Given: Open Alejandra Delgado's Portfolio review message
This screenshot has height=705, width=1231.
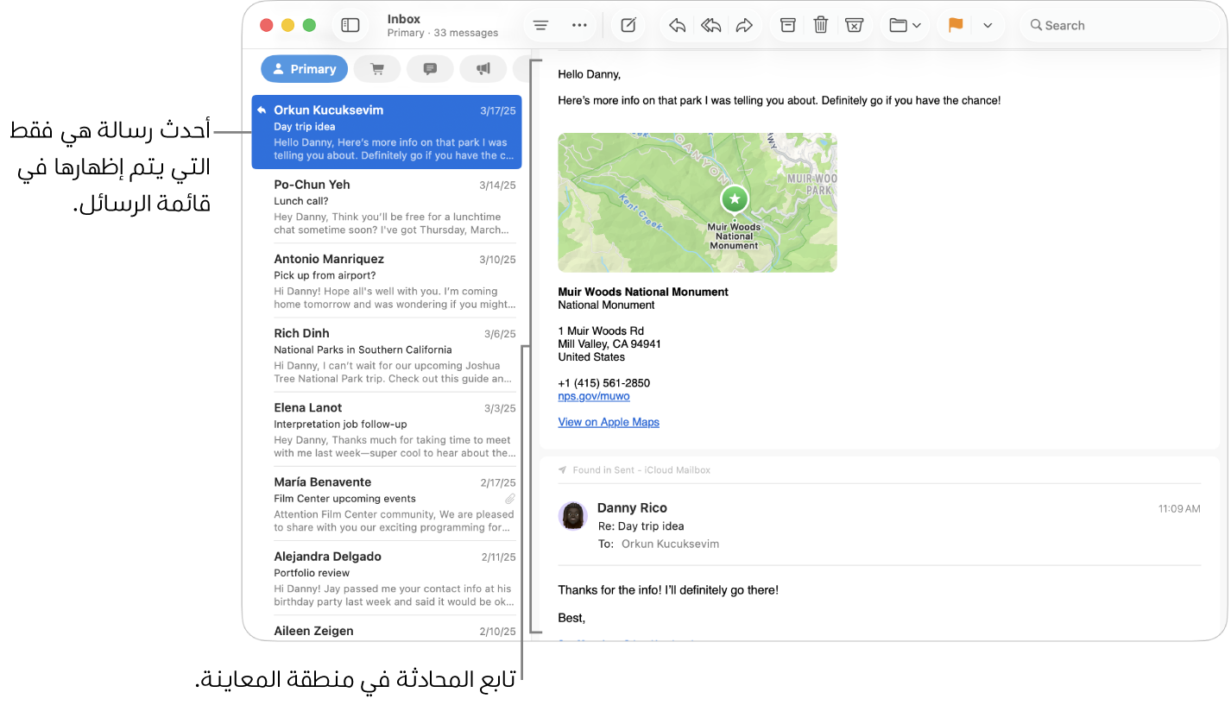Looking at the screenshot, I should 387,579.
